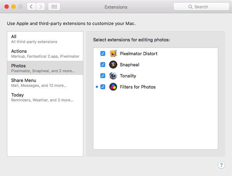Click 'Mail, Messages, and 12 more...' subtitle
The width and height of the screenshot is (232, 176).
click(x=39, y=85)
